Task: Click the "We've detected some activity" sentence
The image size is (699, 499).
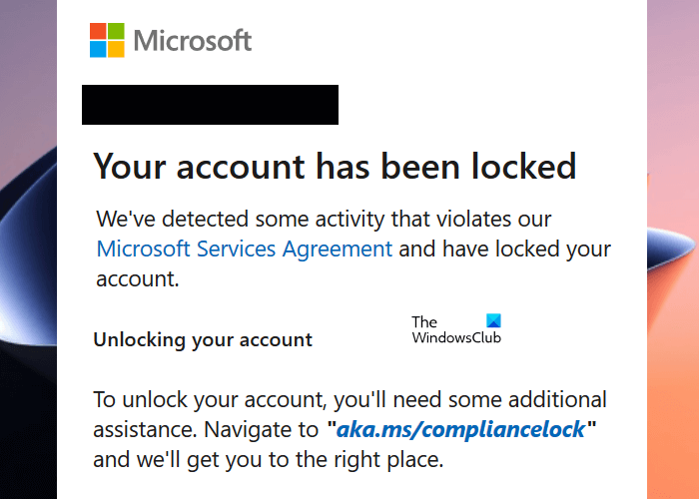Action: [324, 218]
